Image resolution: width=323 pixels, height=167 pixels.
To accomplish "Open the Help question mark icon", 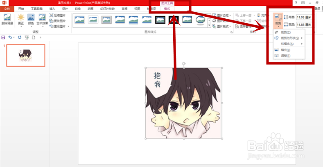I will (296, 3).
